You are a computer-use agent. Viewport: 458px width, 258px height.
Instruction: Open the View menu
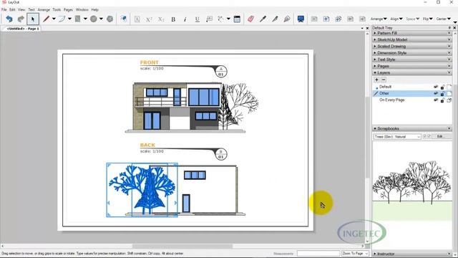click(x=21, y=9)
